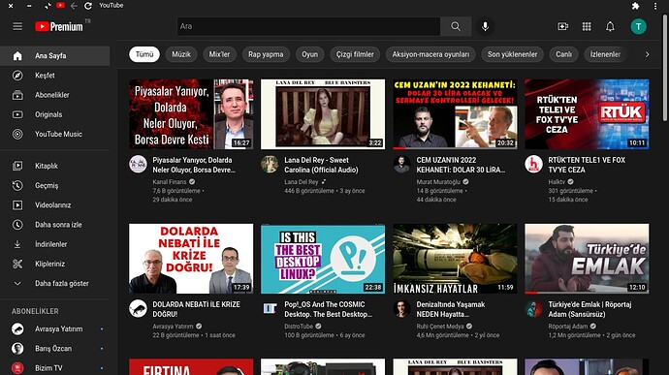
Task: Open Avrasya Yatırım subscription channel
Action: 55,328
